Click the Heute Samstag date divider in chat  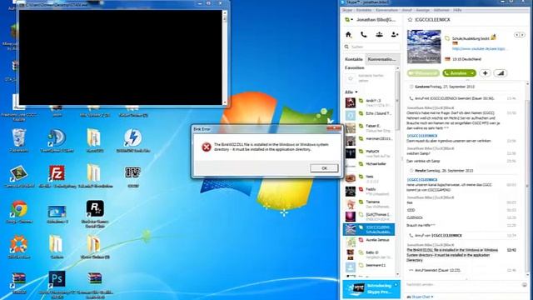[441, 170]
